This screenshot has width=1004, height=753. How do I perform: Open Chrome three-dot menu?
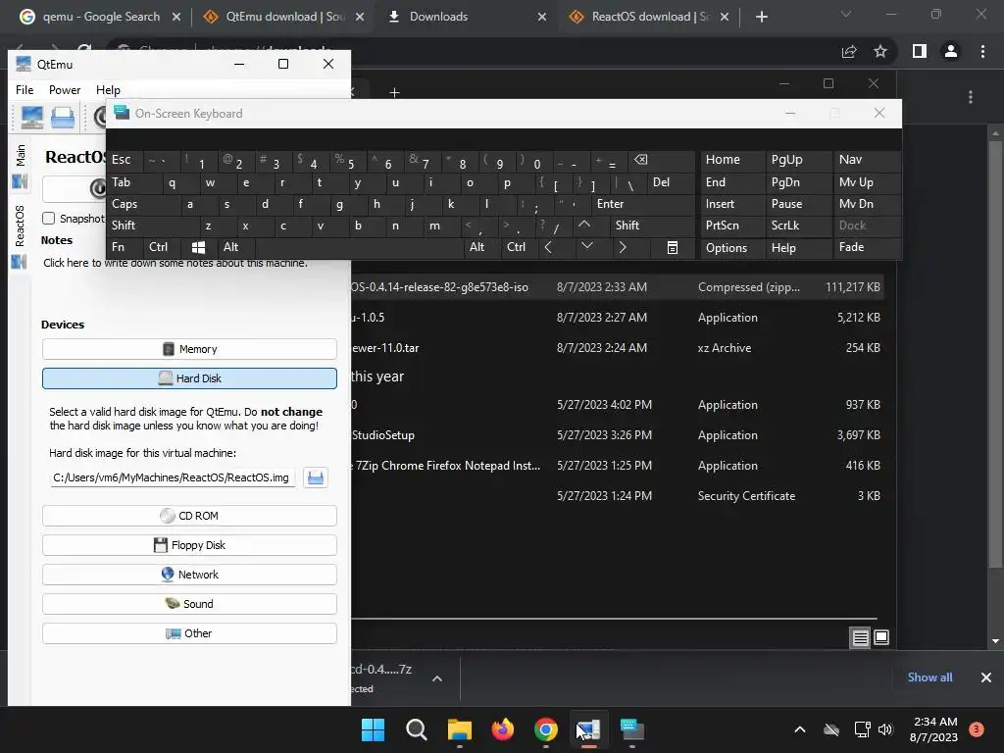pyautogui.click(x=982, y=51)
